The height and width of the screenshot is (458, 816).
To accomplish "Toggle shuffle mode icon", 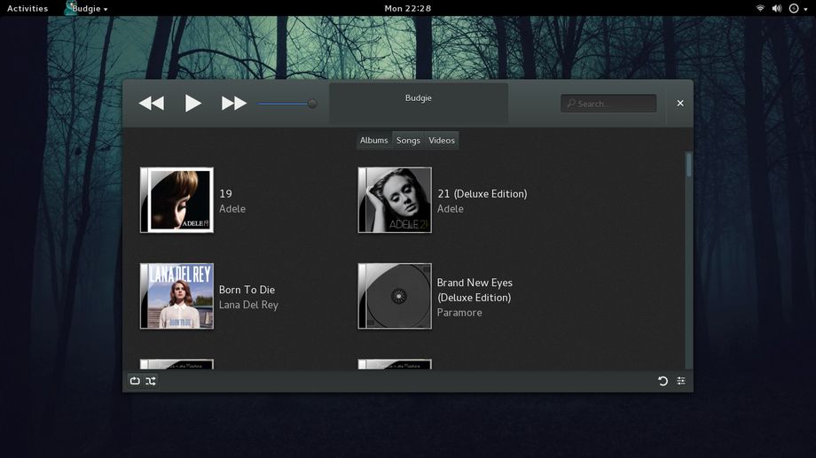I will 151,381.
